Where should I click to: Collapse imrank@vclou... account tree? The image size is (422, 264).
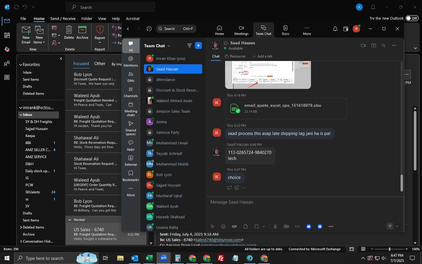21,108
